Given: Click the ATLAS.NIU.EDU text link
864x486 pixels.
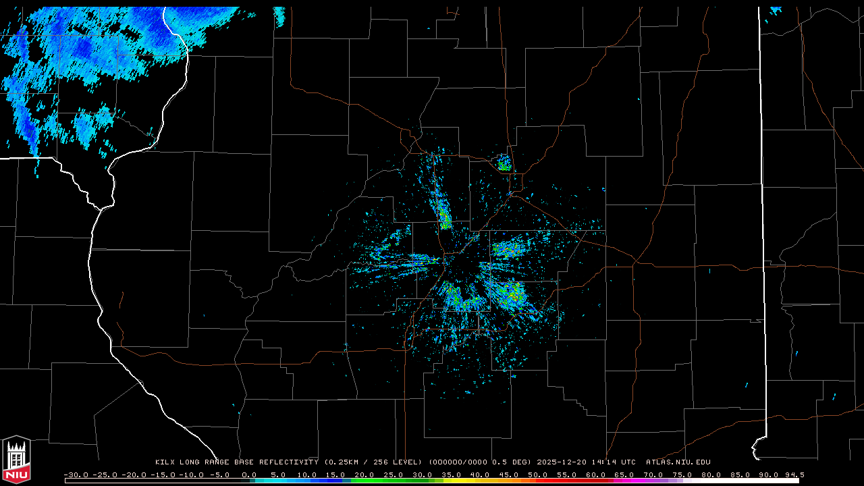Looking at the screenshot, I should (x=678, y=462).
